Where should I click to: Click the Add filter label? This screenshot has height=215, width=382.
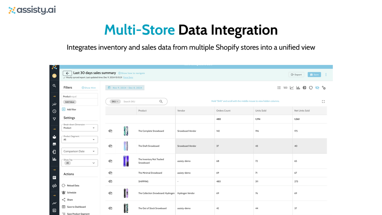[x=72, y=110]
